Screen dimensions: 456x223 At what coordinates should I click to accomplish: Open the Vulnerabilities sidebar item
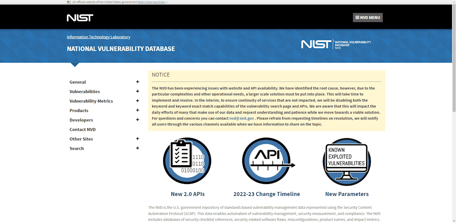click(85, 92)
